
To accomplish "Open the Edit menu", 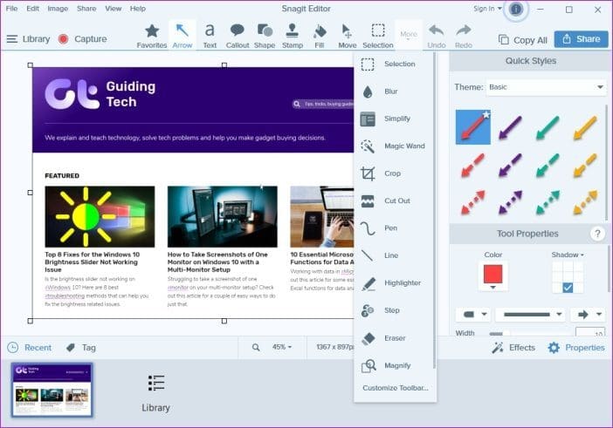I will pyautogui.click(x=33, y=8).
